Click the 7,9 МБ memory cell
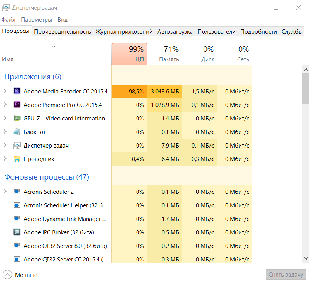This screenshot has height=285, width=309. pos(164,145)
